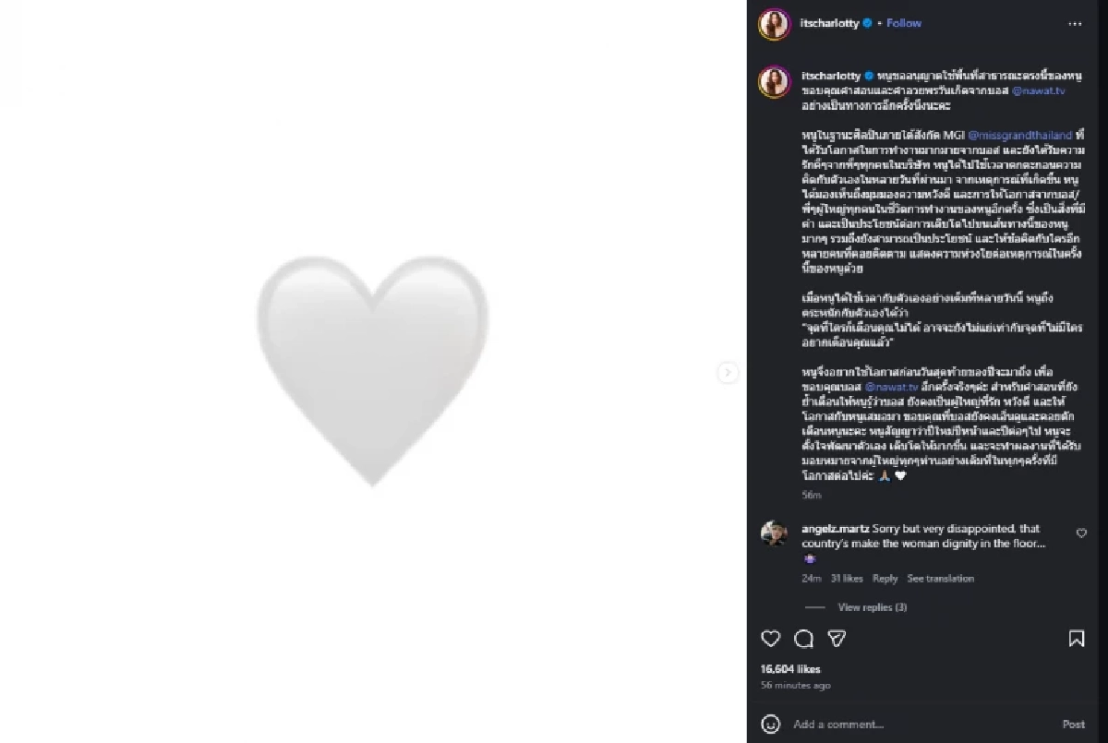Save post with bookmark icon
Viewport: 1108px width, 743px height.
click(1077, 639)
